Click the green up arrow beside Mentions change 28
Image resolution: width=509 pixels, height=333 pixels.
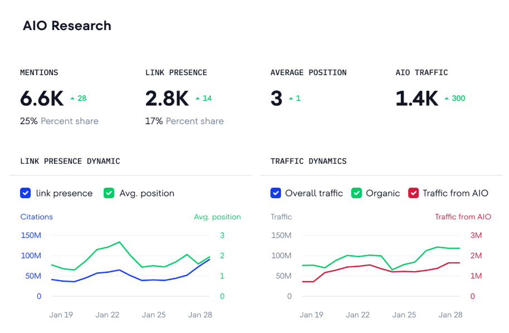click(x=72, y=99)
